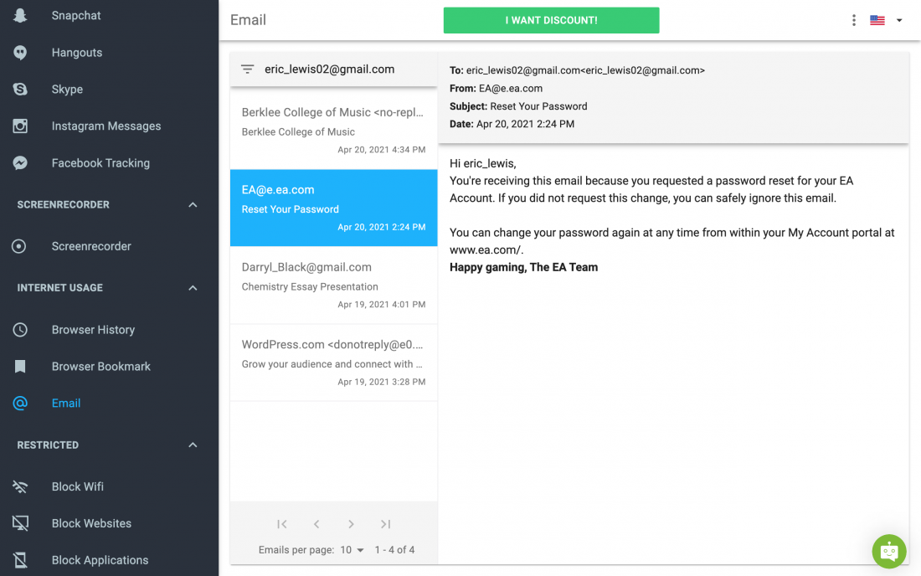Click the 'From: EA@e.ea.com' line
The height and width of the screenshot is (576, 921).
[496, 89]
